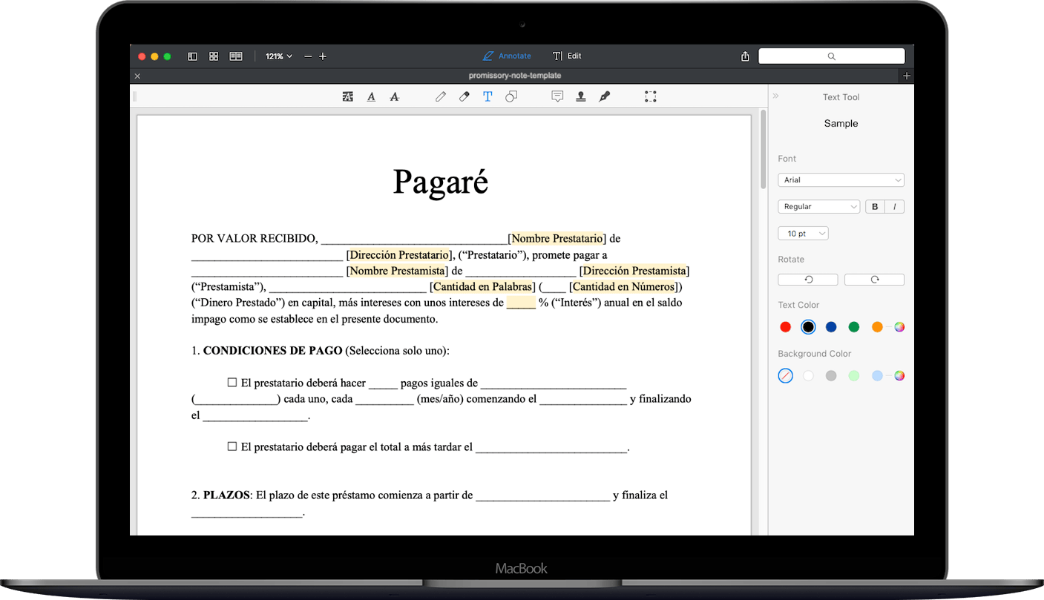Image resolution: width=1044 pixels, height=600 pixels.
Task: Expand the 10 pt font size dropdown
Action: pyautogui.click(x=803, y=234)
